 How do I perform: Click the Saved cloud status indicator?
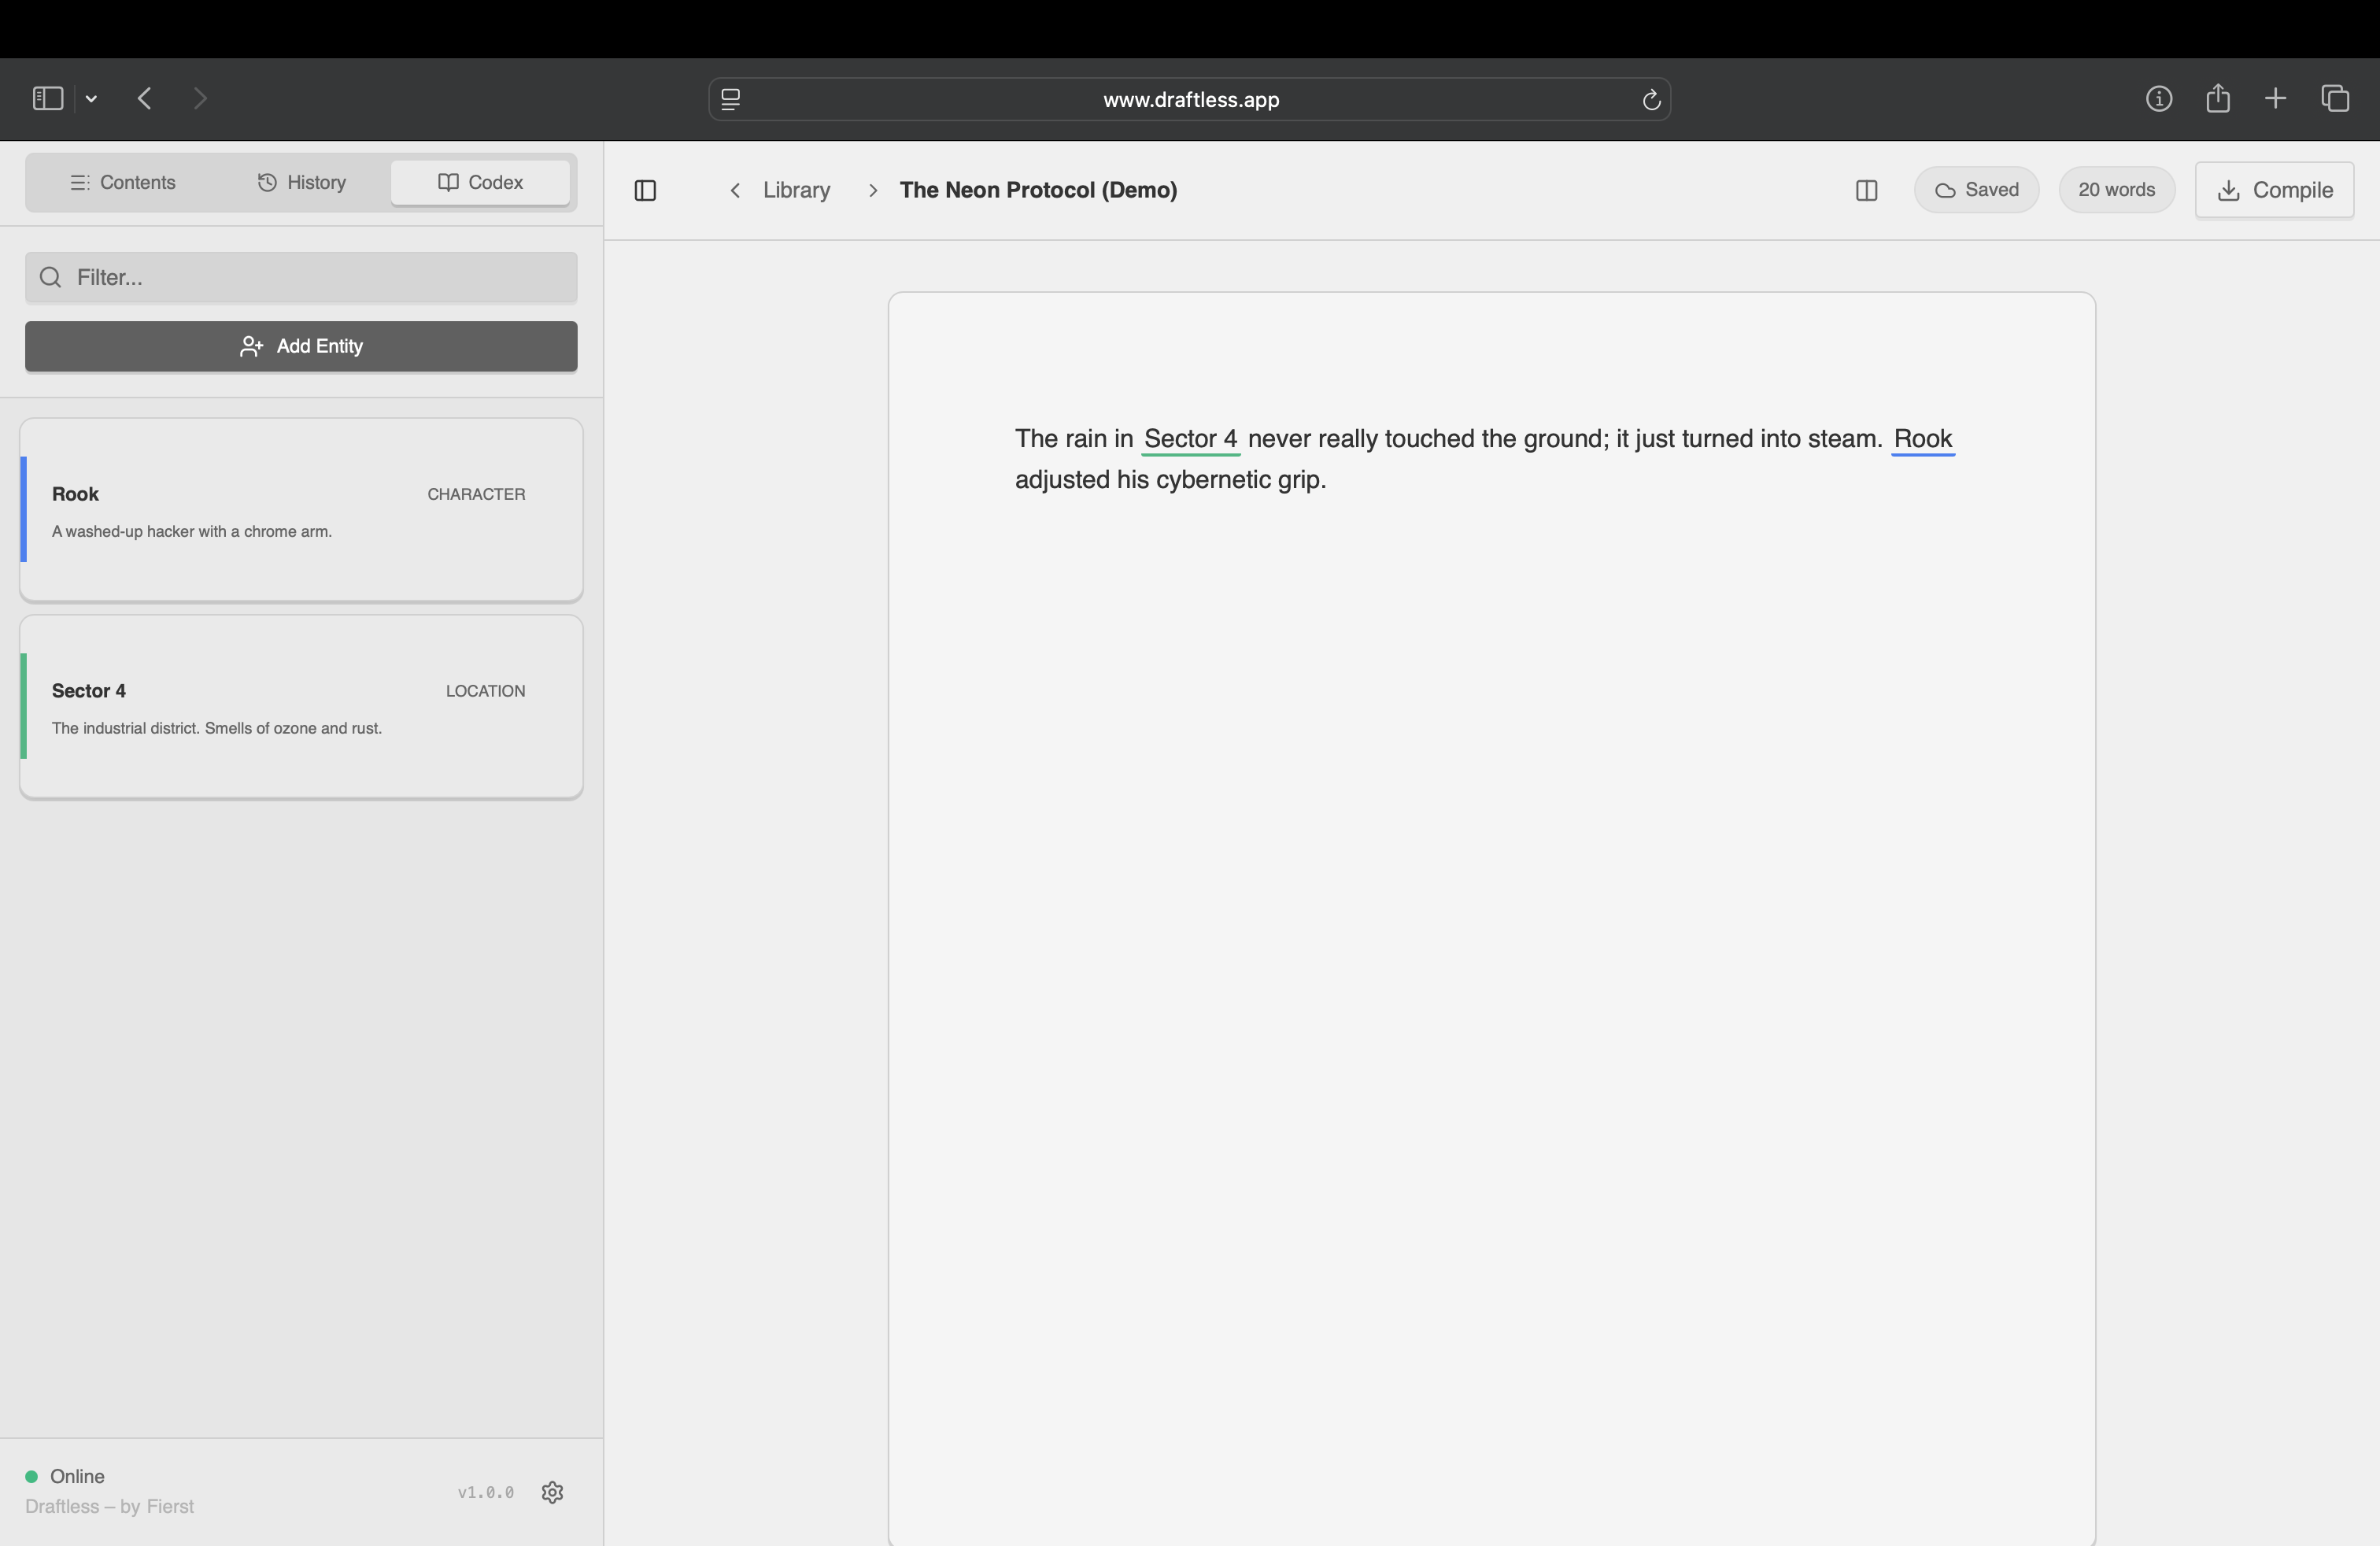click(x=1975, y=189)
